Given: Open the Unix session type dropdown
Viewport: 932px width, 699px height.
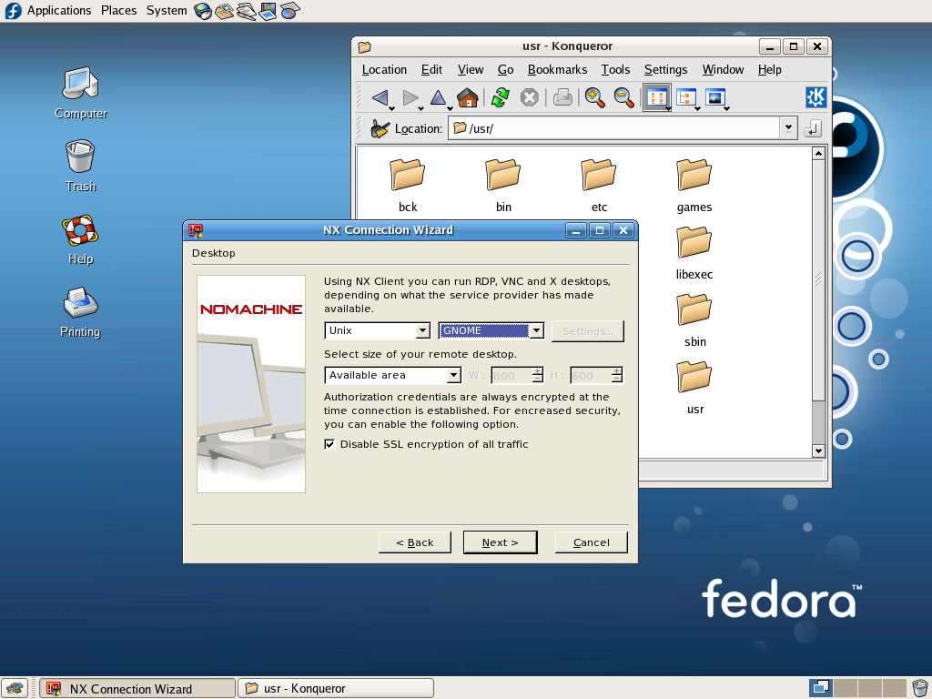Looking at the screenshot, I should [377, 330].
